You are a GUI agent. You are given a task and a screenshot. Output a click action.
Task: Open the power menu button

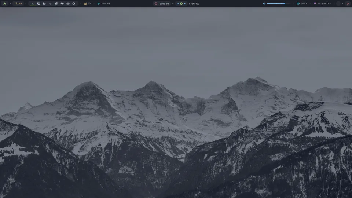coord(348,4)
